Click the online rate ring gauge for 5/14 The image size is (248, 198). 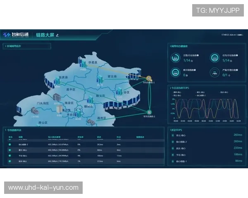[x=215, y=58]
